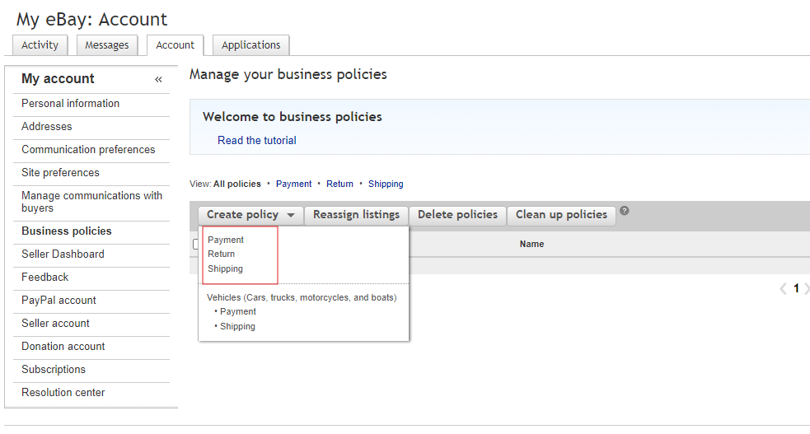The image size is (810, 434).
Task: Open help question mark icon
Action: [x=624, y=211]
